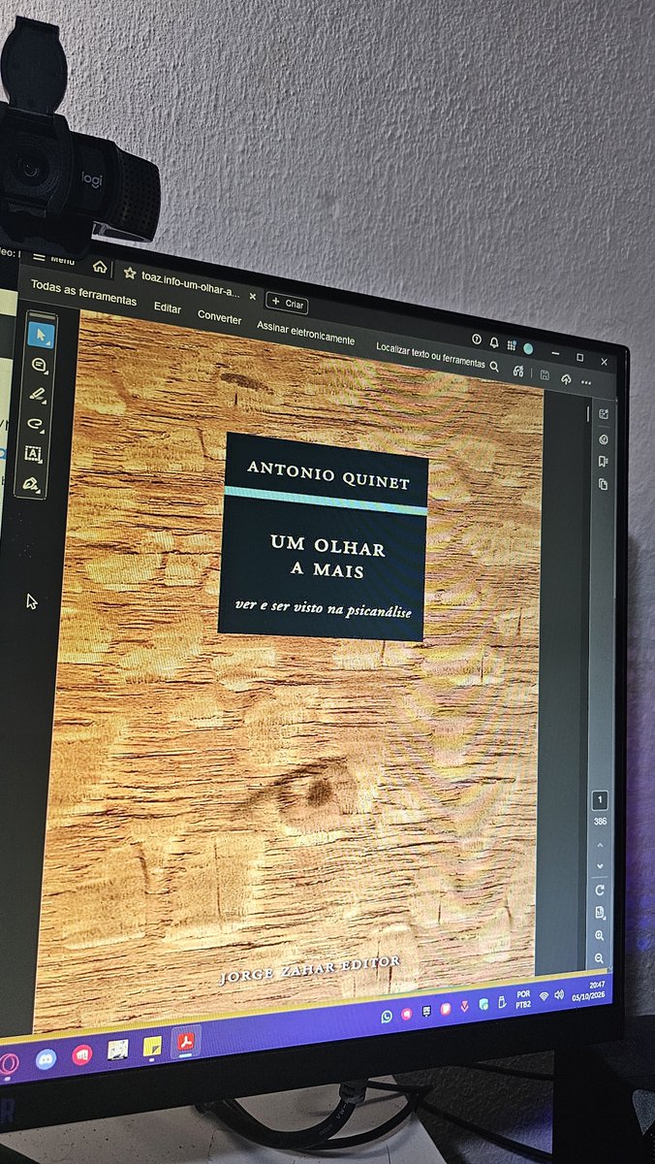Rotate the page view clockwise
The height and width of the screenshot is (1164, 655).
coord(600,890)
